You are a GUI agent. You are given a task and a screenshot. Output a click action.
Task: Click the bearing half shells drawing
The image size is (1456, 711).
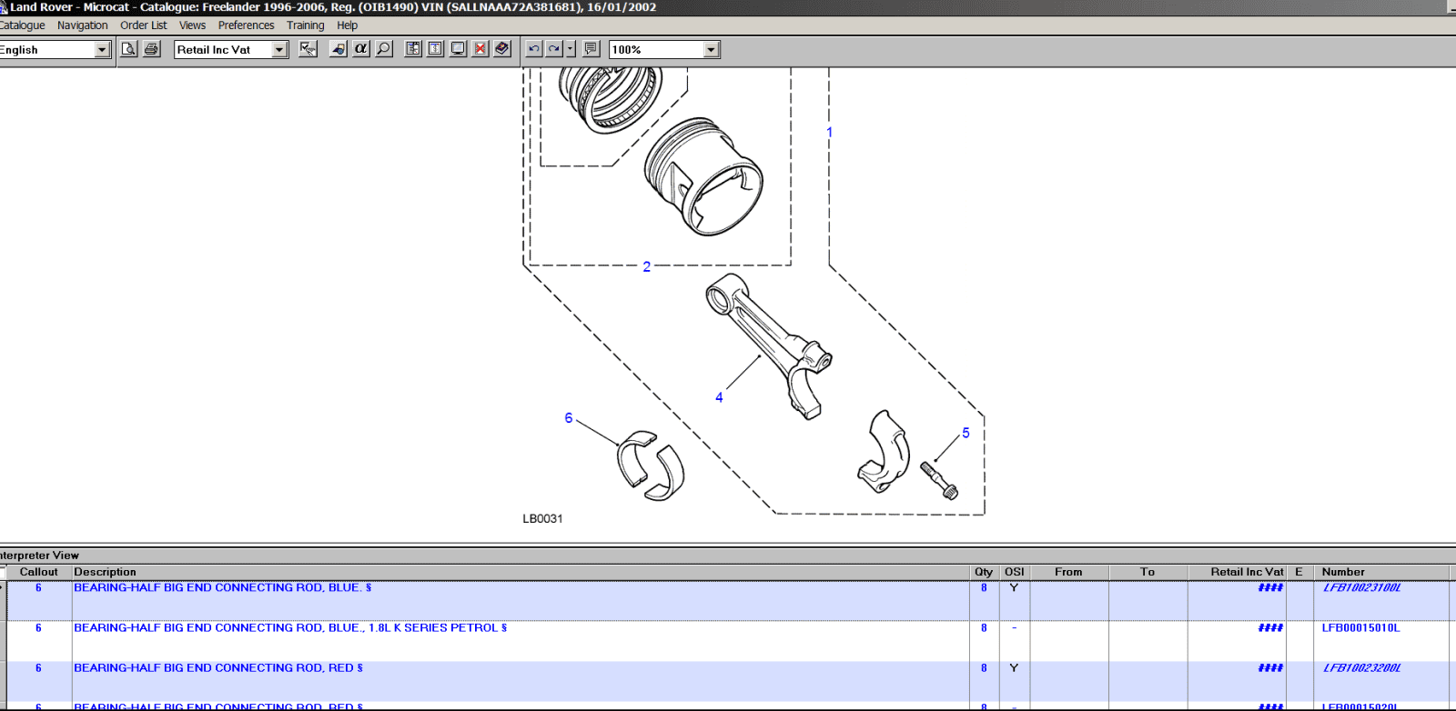[x=650, y=466]
